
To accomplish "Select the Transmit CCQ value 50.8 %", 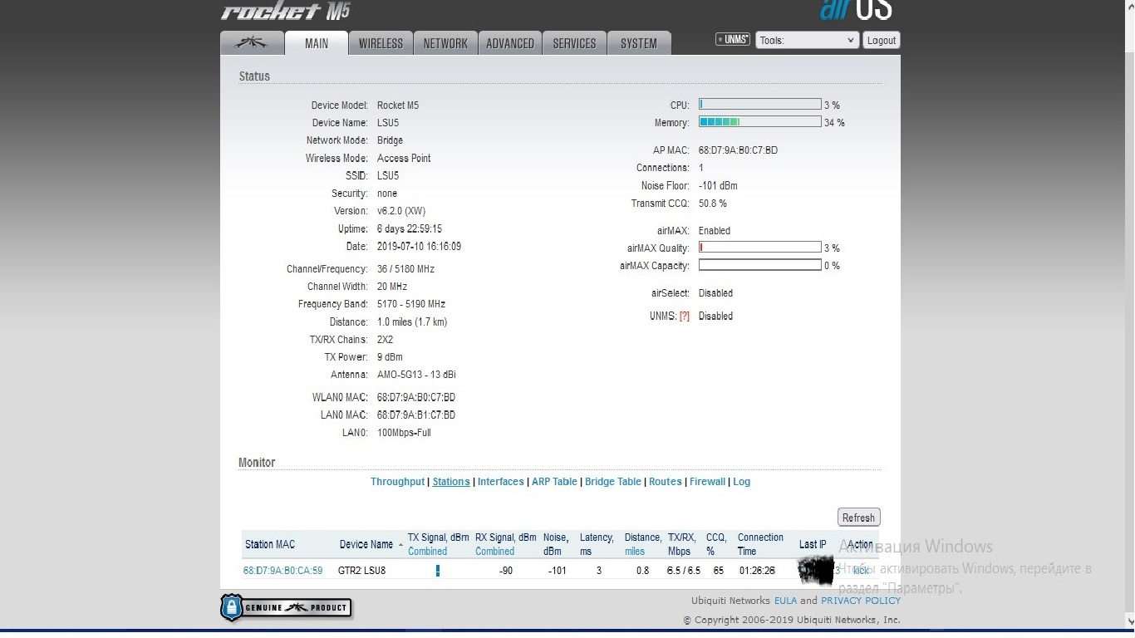I will tap(713, 204).
